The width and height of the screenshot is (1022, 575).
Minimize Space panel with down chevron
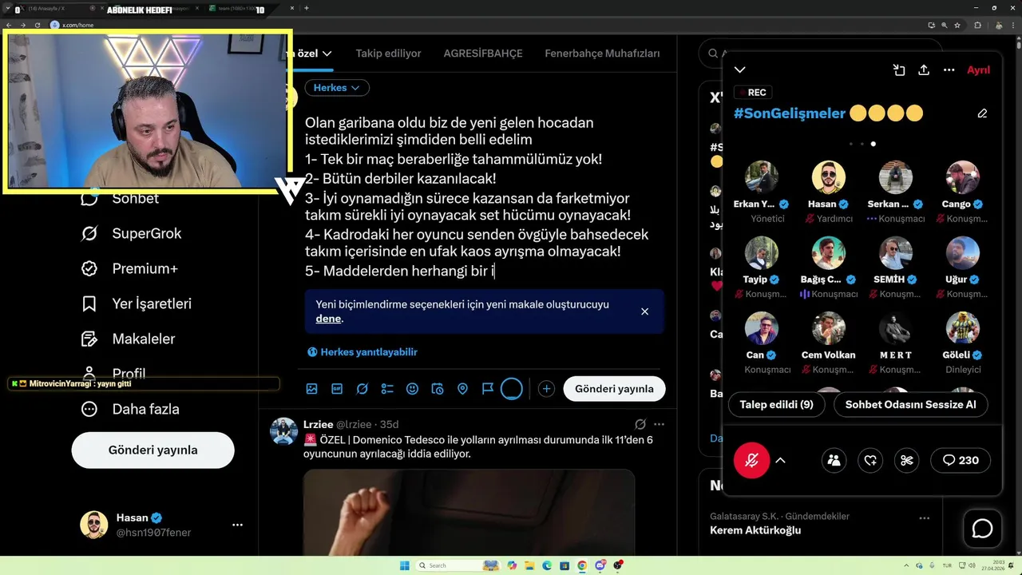coord(740,69)
